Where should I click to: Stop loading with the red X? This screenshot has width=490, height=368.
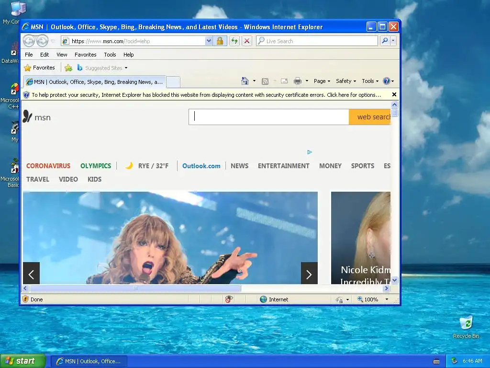(x=247, y=41)
